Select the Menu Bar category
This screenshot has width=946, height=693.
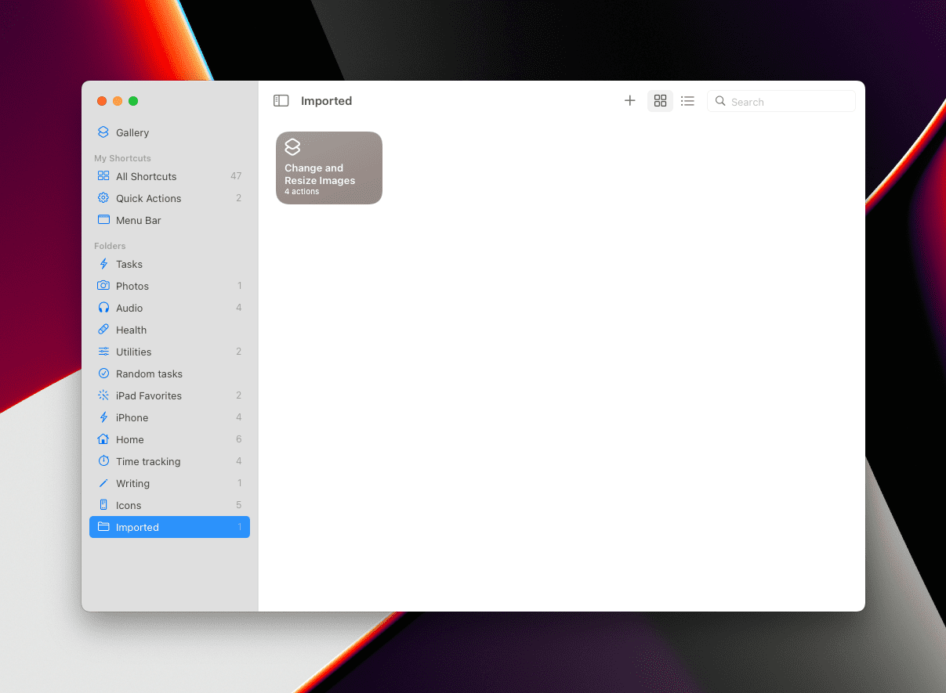point(169,220)
